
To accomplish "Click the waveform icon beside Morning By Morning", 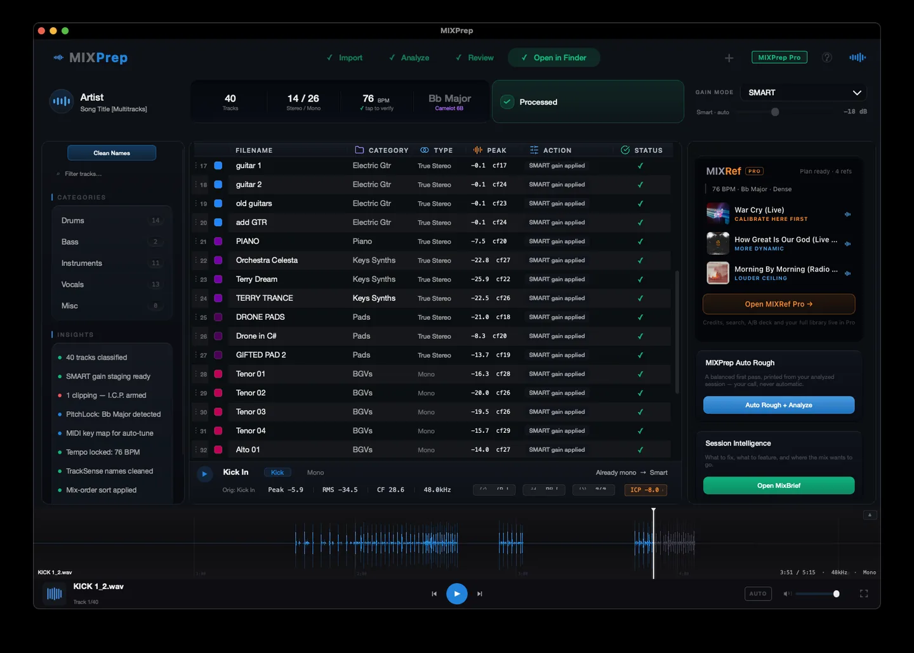I will pos(847,274).
